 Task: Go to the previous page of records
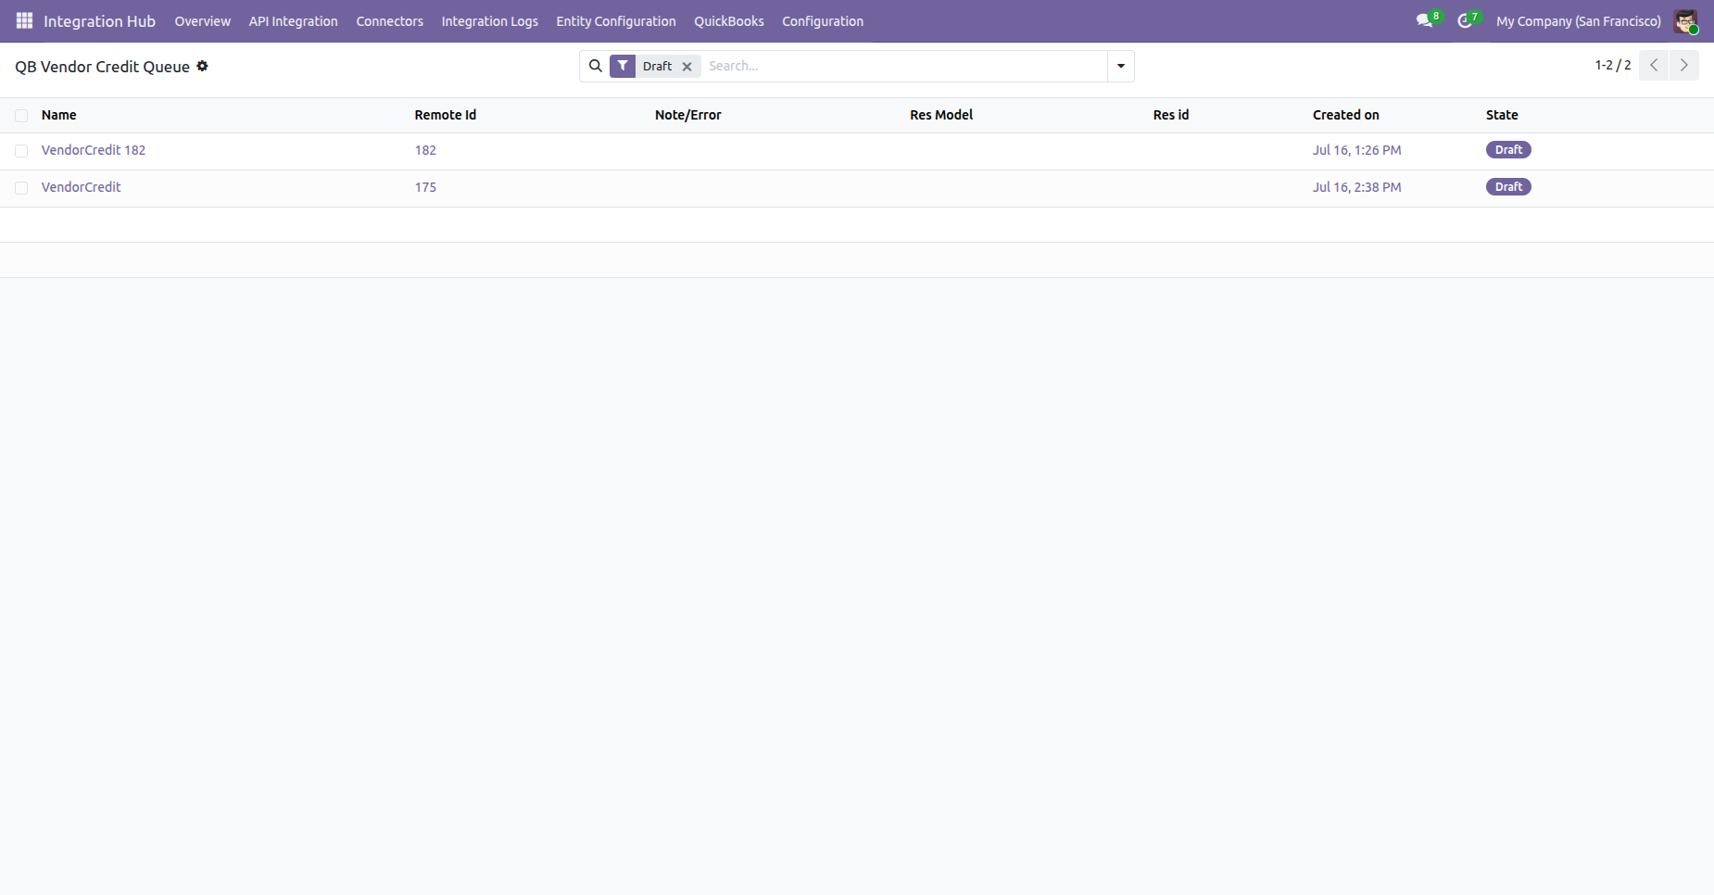click(1654, 66)
